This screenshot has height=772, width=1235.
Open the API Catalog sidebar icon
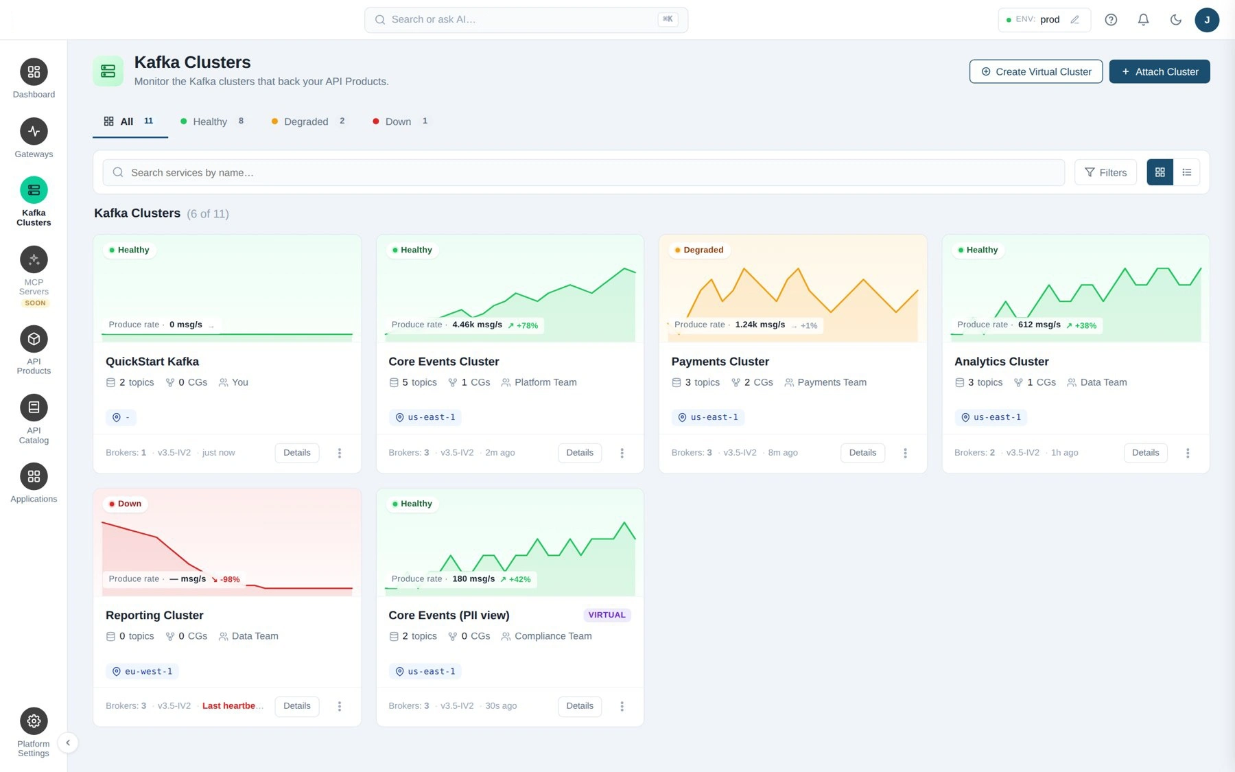34,408
